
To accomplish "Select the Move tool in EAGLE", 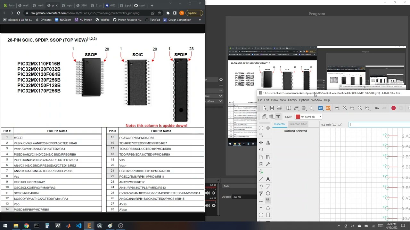I will click(261, 142).
